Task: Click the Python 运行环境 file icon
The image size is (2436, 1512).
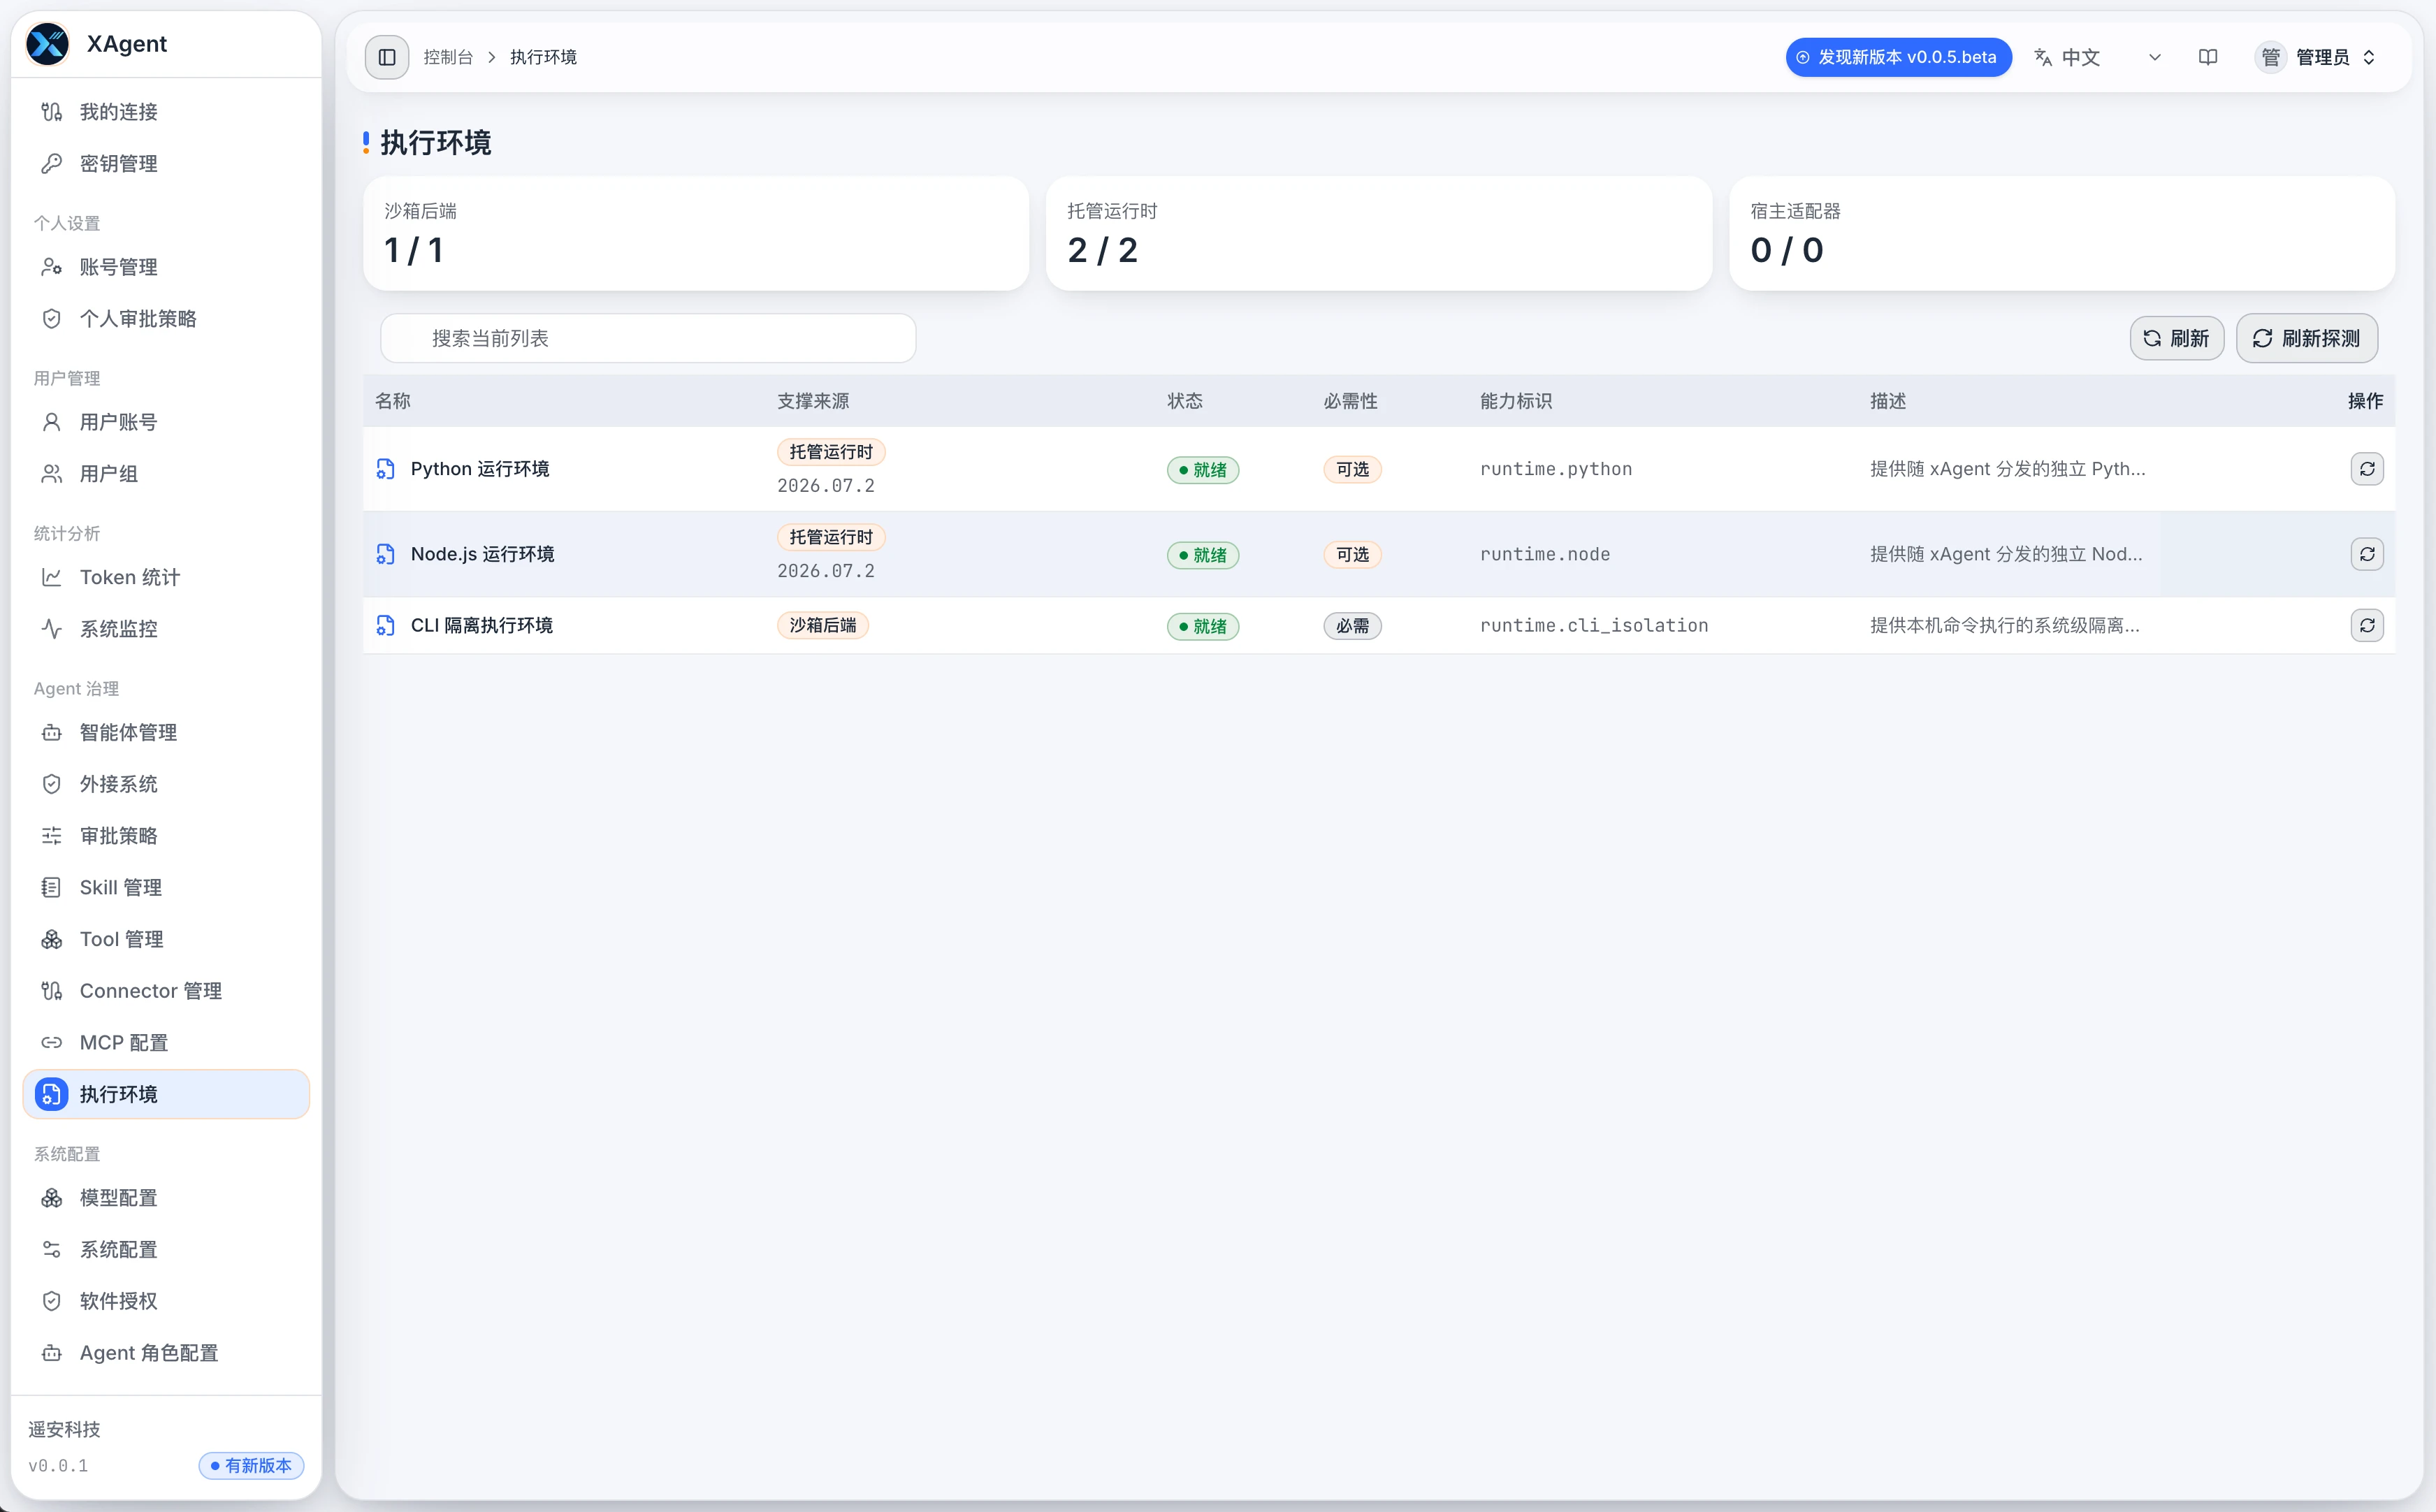Action: pos(385,469)
